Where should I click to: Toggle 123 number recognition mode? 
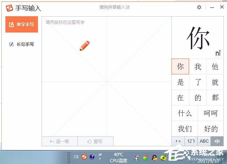pos(191,141)
